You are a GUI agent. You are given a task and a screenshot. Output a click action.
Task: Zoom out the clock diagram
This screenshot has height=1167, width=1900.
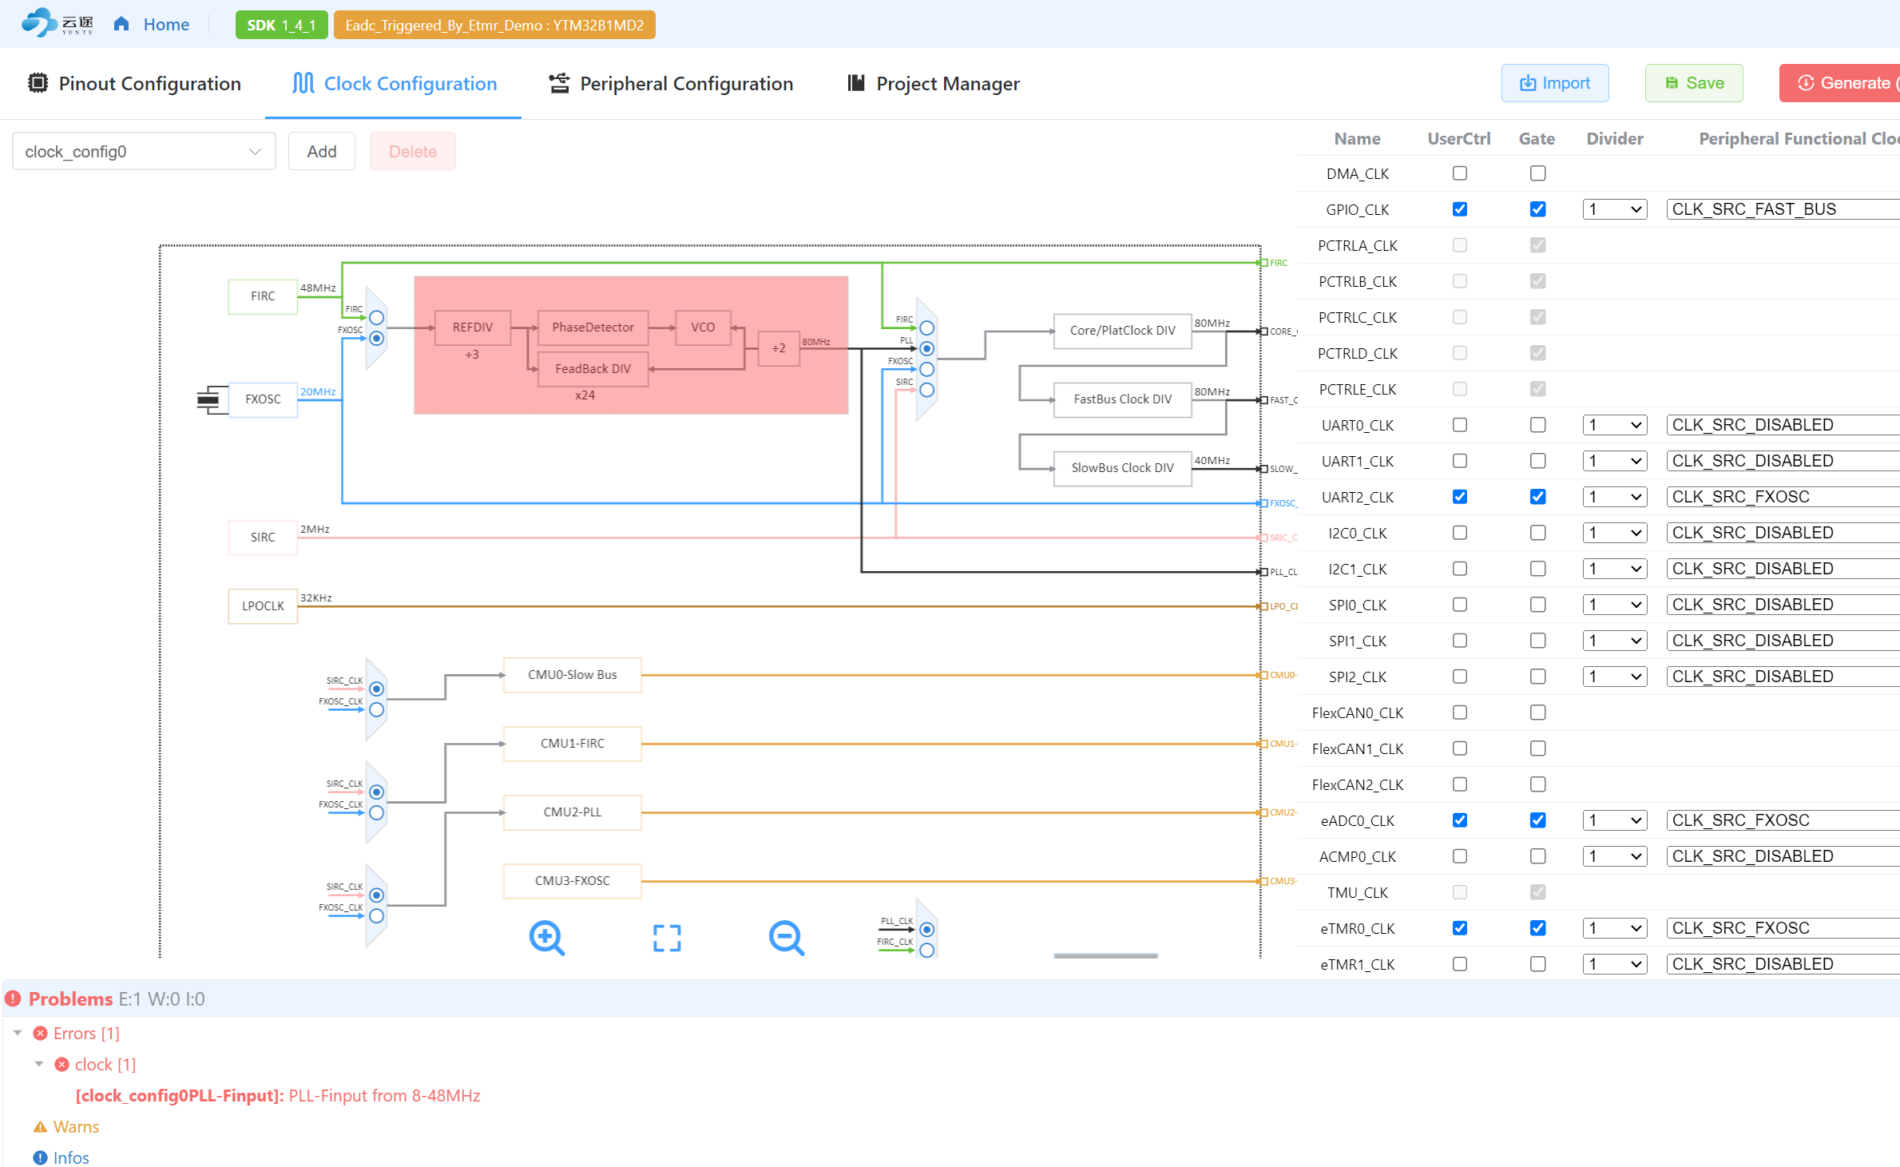click(787, 938)
